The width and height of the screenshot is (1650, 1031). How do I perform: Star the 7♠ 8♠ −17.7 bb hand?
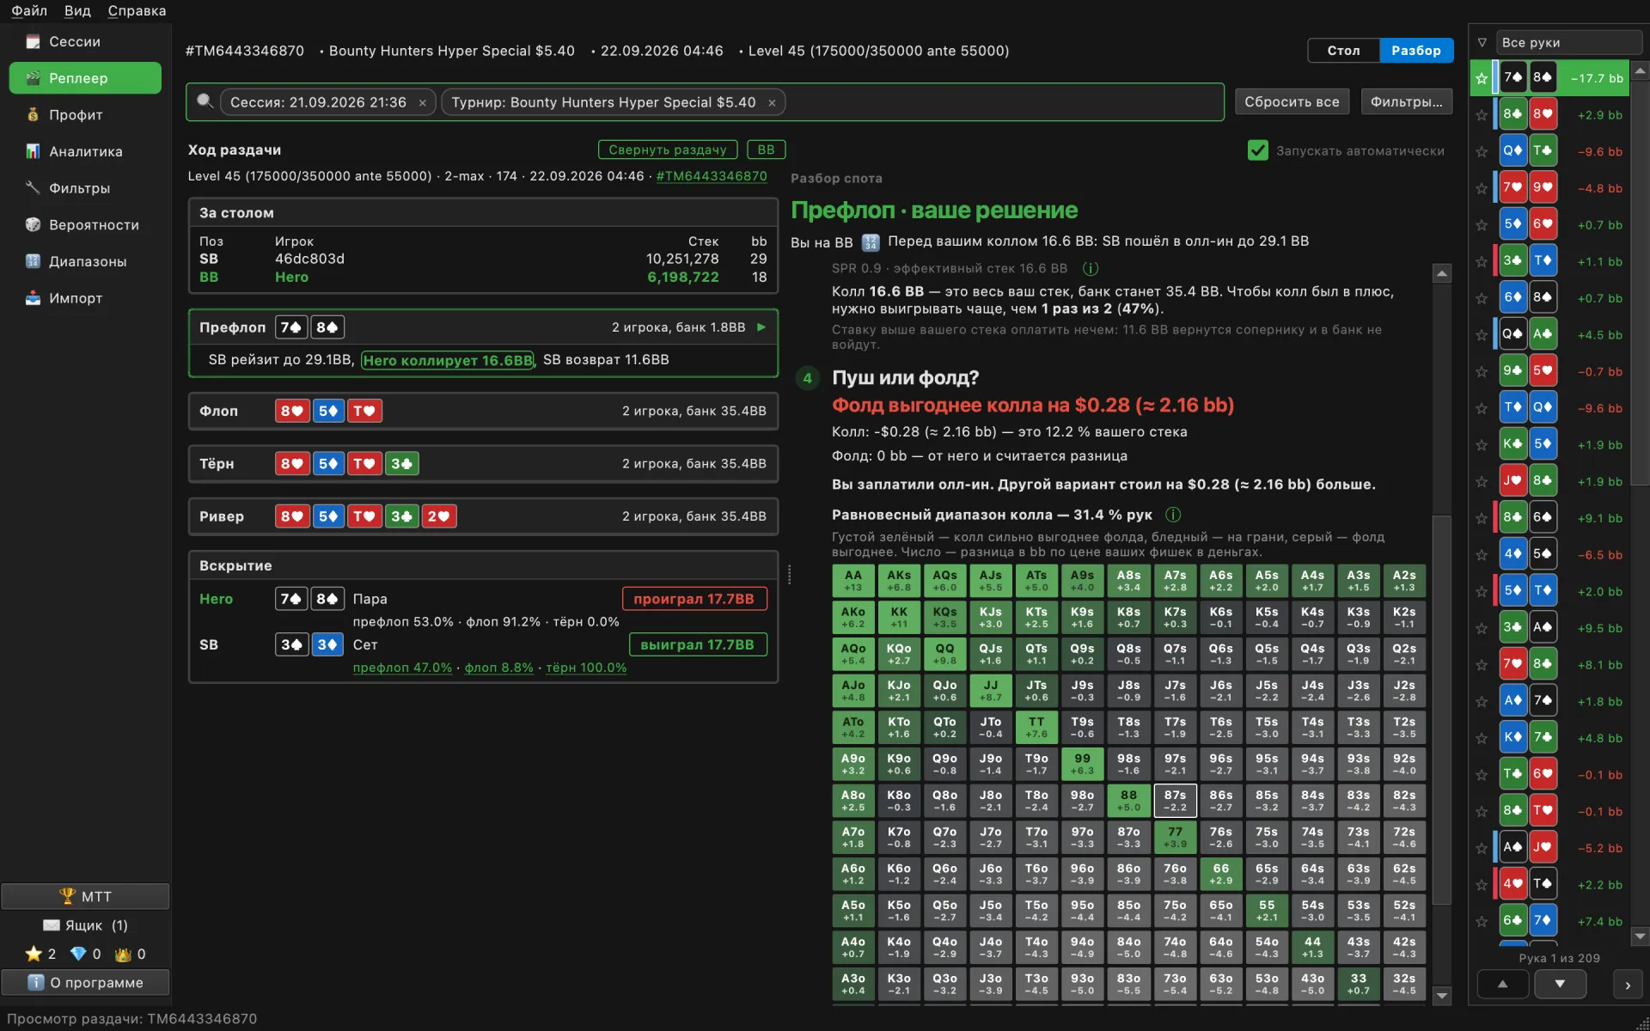tap(1482, 78)
